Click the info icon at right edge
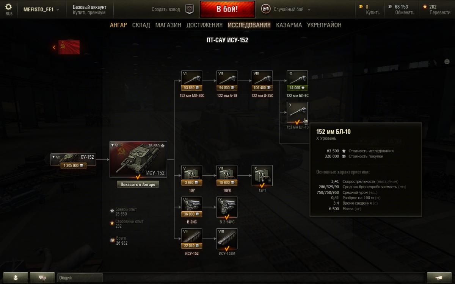This screenshot has width=455, height=284. (x=447, y=61)
